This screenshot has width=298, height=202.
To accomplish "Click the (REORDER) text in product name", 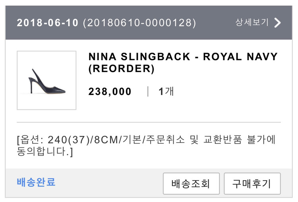I will 121,69.
